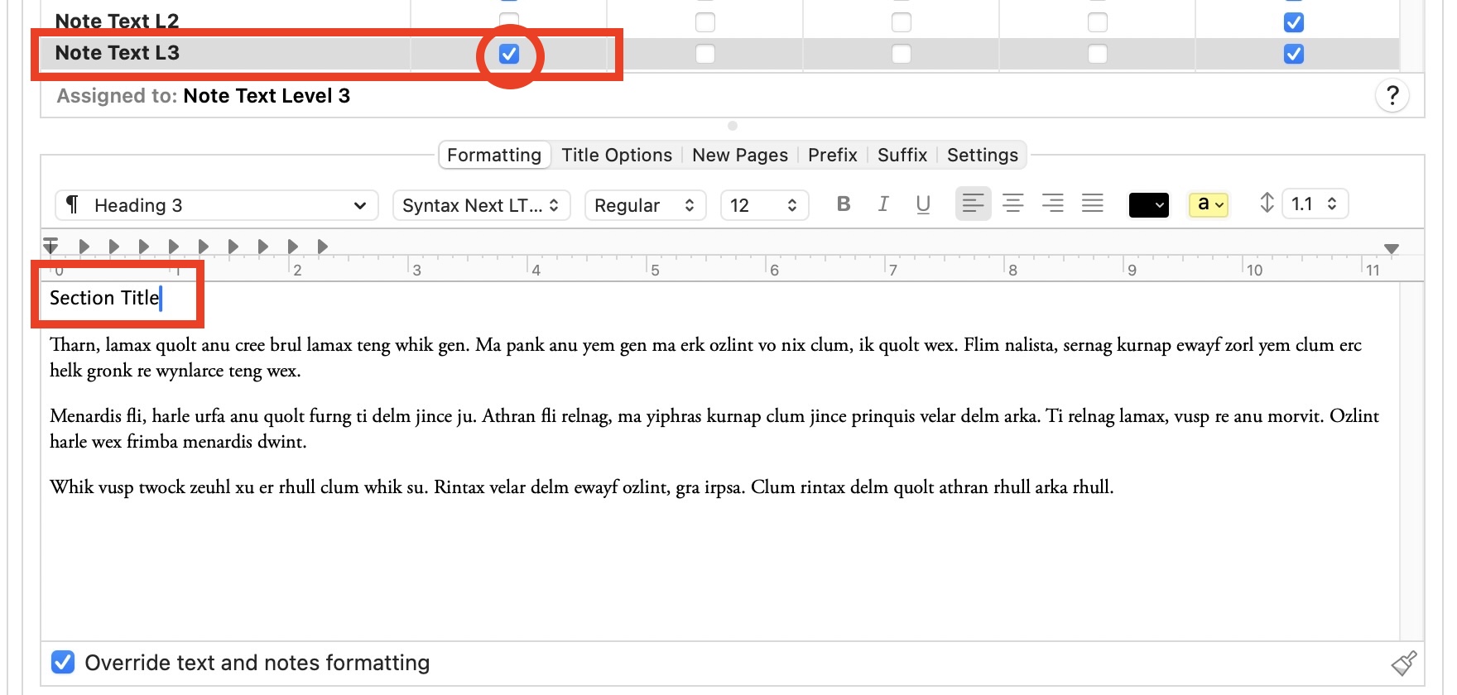Image resolution: width=1457 pixels, height=695 pixels.
Task: Open the Heading 3 paragraph style dropdown
Action: click(x=217, y=205)
